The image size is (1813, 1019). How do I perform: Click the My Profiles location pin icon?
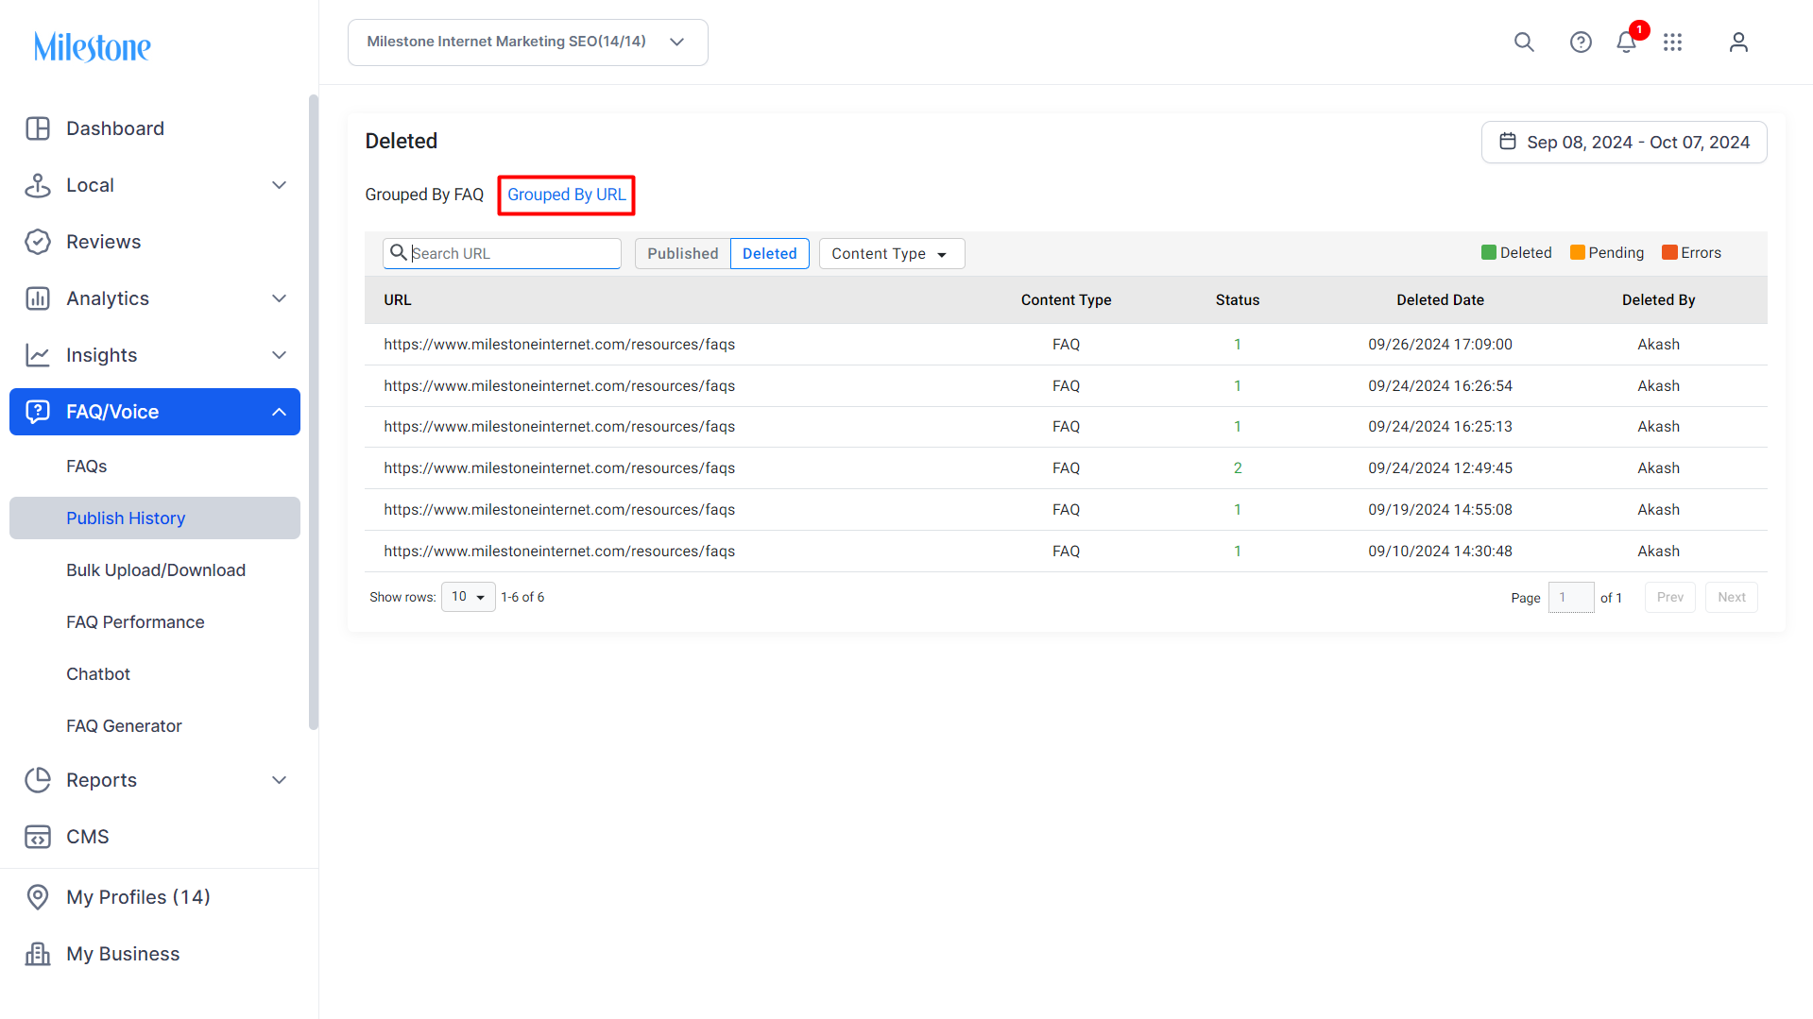click(38, 897)
